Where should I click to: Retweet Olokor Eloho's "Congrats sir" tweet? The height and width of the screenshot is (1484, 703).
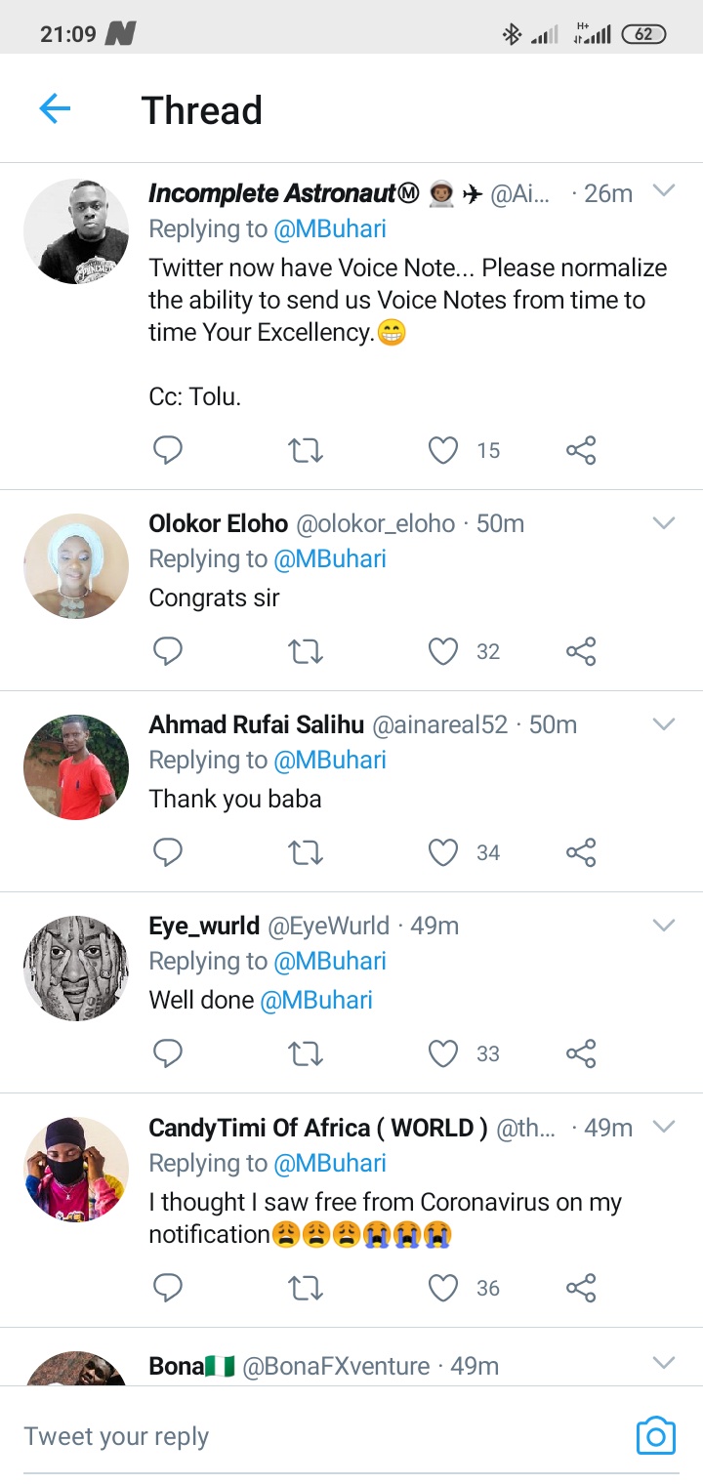tap(306, 651)
